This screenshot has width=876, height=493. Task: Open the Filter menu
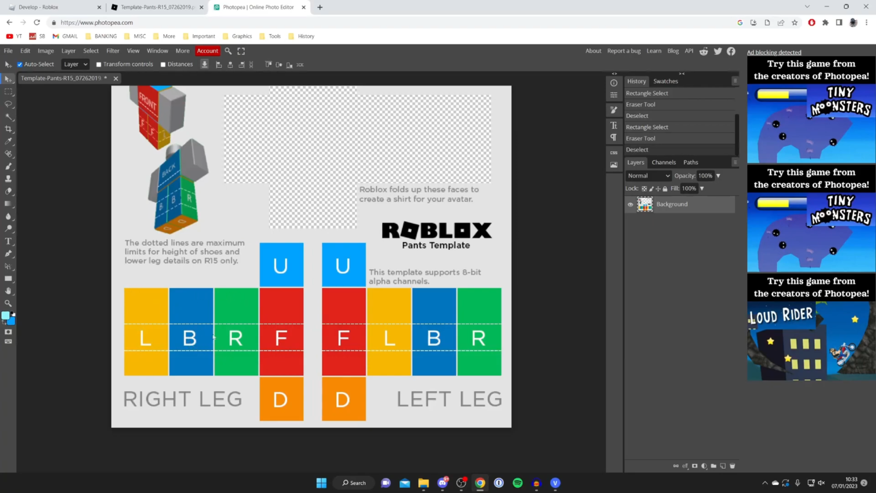click(113, 50)
